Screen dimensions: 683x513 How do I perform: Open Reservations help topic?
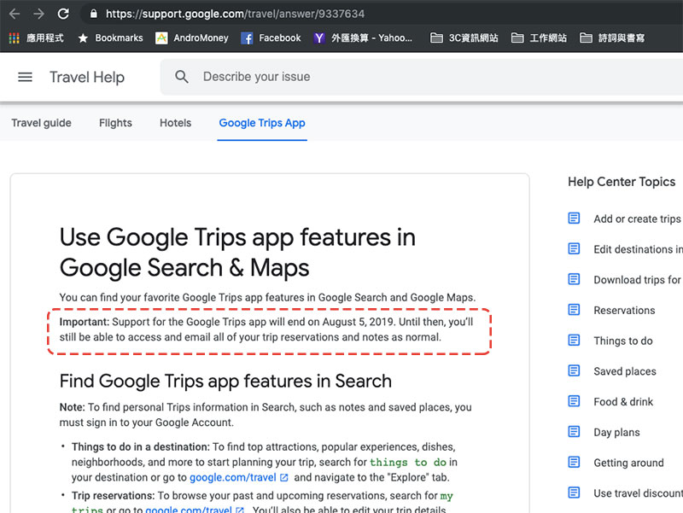[x=624, y=311]
